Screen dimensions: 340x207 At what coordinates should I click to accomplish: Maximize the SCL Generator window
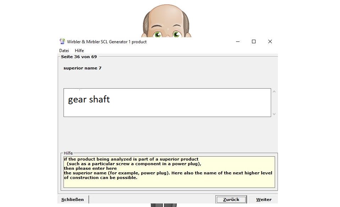click(253, 41)
